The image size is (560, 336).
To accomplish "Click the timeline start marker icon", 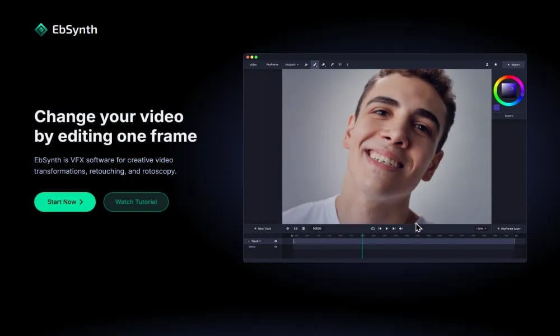I will 292,236.
